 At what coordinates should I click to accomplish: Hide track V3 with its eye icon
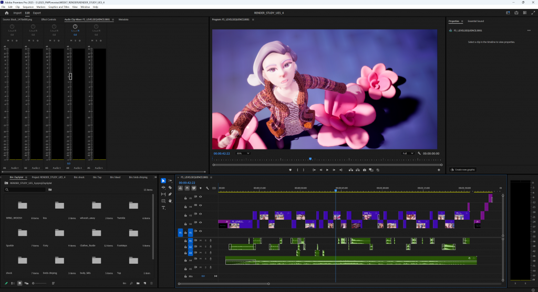point(200,214)
